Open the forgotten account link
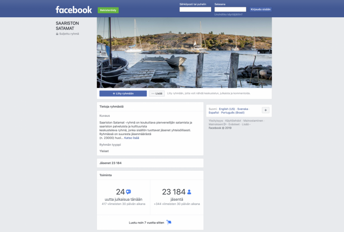 228,15
